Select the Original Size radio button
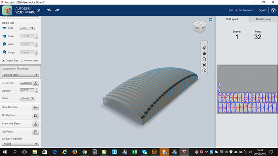The image size is (278, 156). pos(3,61)
